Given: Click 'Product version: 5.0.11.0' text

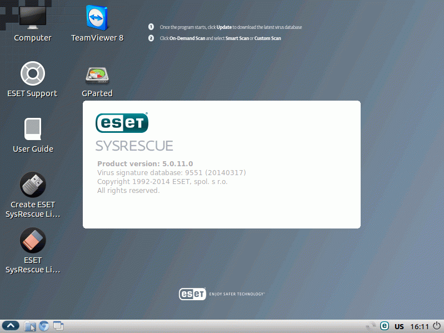Looking at the screenshot, I should [x=145, y=163].
